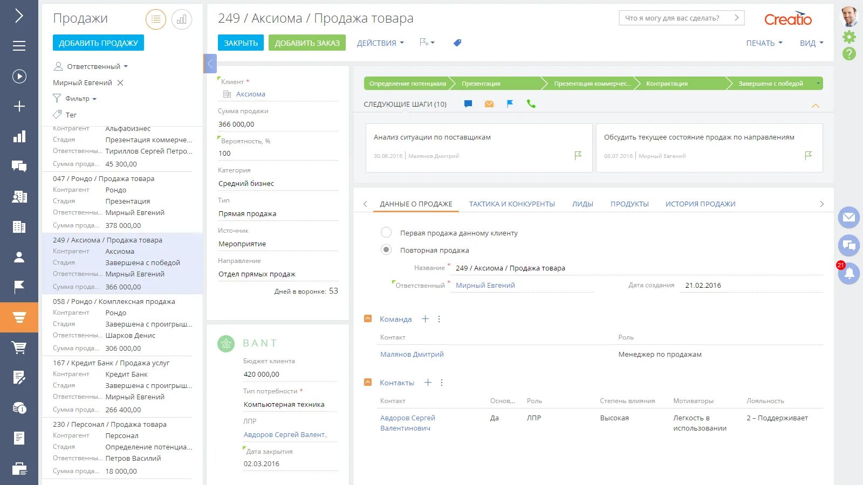Screen dimensions: 863x485
Task: Open the Действия dropdown menu
Action: tap(380, 43)
